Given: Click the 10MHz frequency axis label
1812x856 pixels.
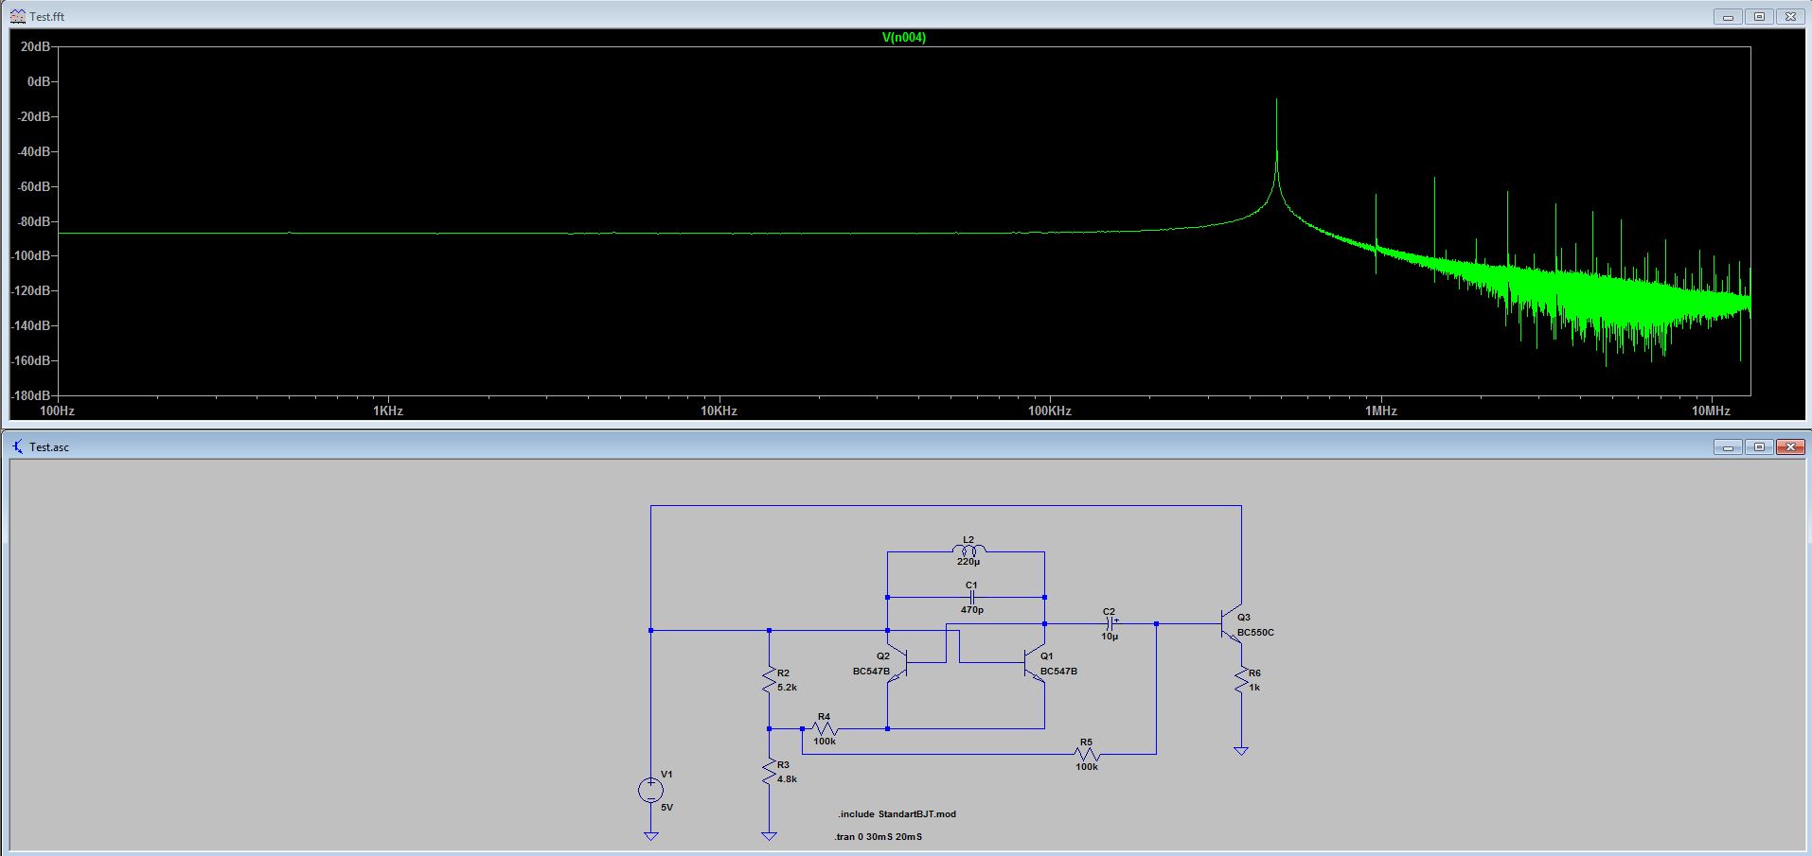Looking at the screenshot, I should (x=1711, y=411).
